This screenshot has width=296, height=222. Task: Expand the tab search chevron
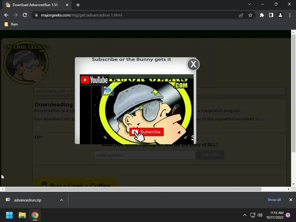coord(249,4)
